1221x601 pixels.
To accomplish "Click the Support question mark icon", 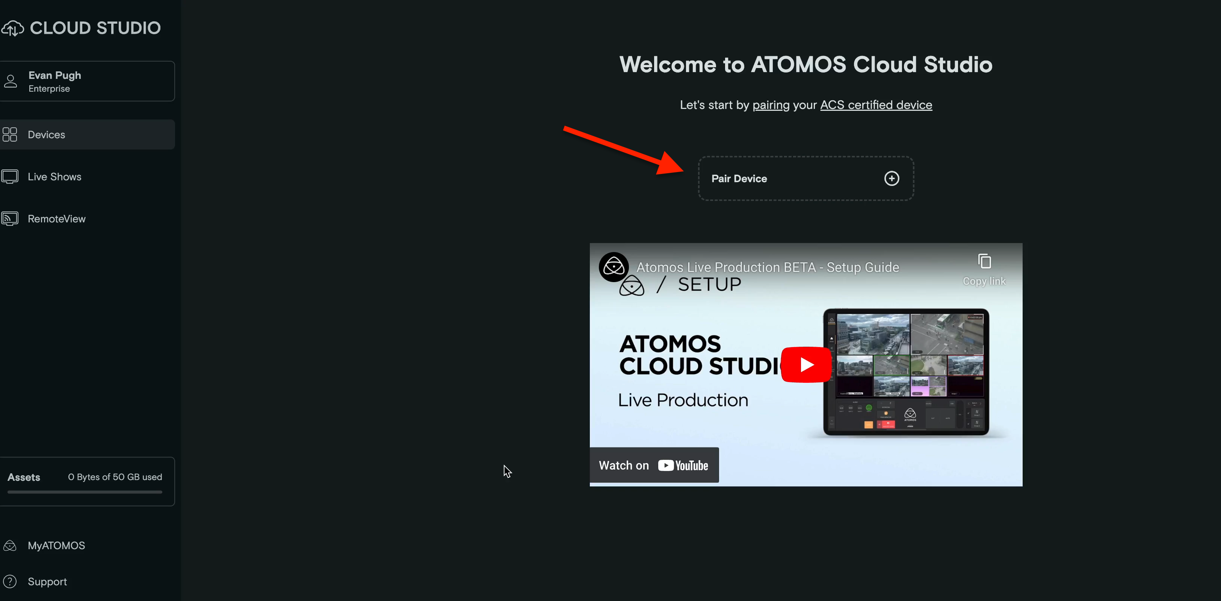I will [9, 581].
